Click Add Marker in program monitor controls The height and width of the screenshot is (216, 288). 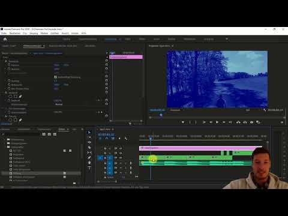click(183, 122)
